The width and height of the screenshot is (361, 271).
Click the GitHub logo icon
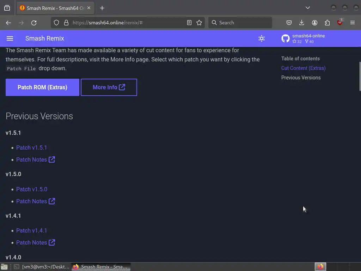coord(286,38)
